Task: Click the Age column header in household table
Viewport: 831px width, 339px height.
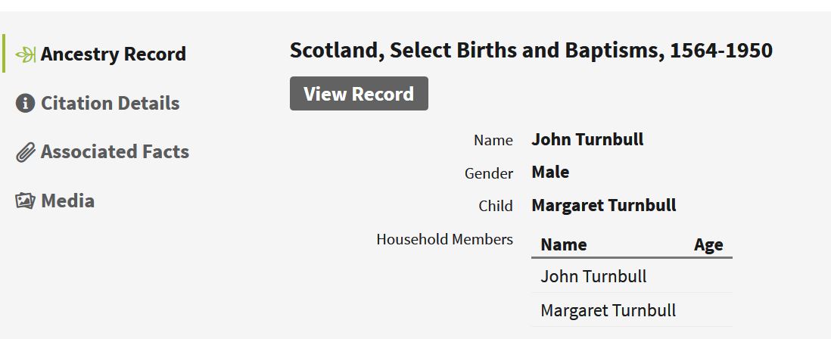Action: point(708,244)
